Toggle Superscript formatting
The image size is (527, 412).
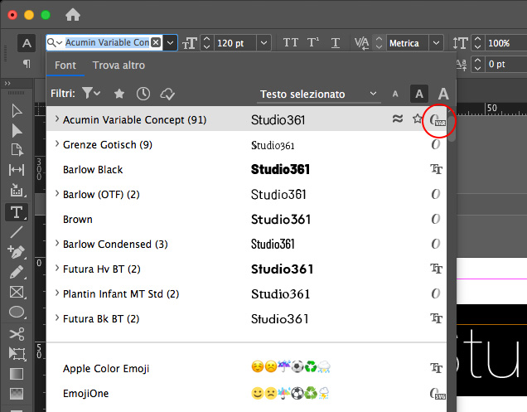pyautogui.click(x=313, y=43)
